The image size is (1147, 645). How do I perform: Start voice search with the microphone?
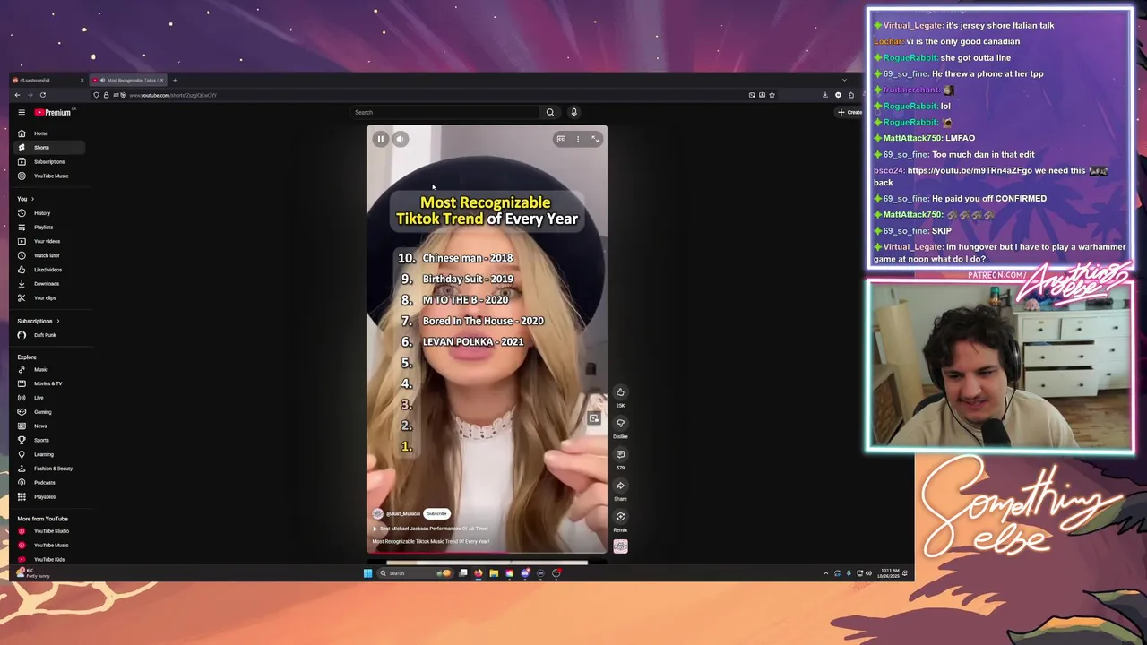click(x=574, y=112)
